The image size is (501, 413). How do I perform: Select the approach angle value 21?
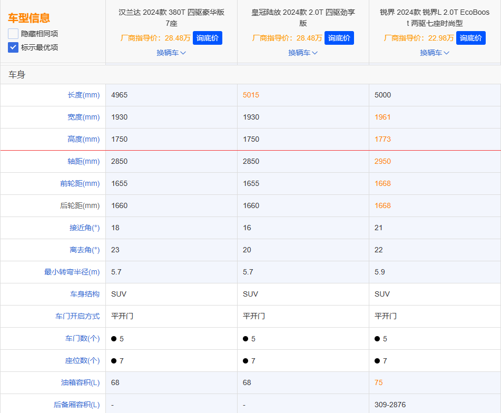click(x=378, y=228)
